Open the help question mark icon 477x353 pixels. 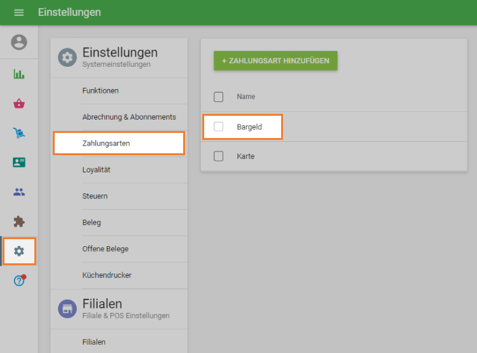tap(20, 280)
